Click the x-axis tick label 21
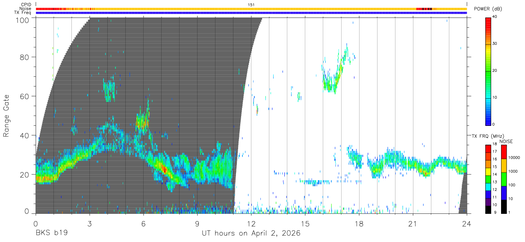This screenshot has width=525, height=242. point(413,223)
